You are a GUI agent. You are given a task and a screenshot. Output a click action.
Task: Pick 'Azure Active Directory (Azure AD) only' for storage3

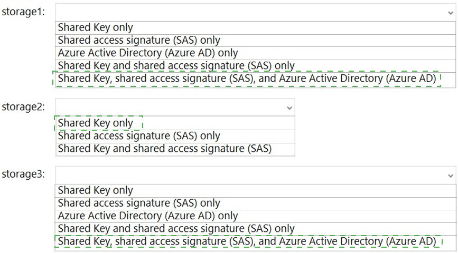click(255, 216)
